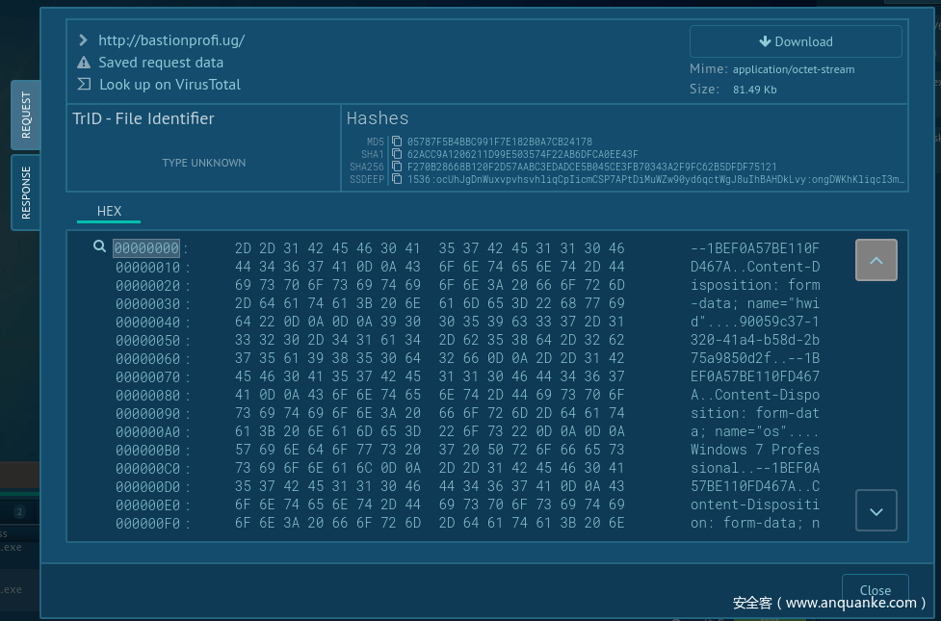The height and width of the screenshot is (621, 941).
Task: Download the request data file
Action: 796,41
